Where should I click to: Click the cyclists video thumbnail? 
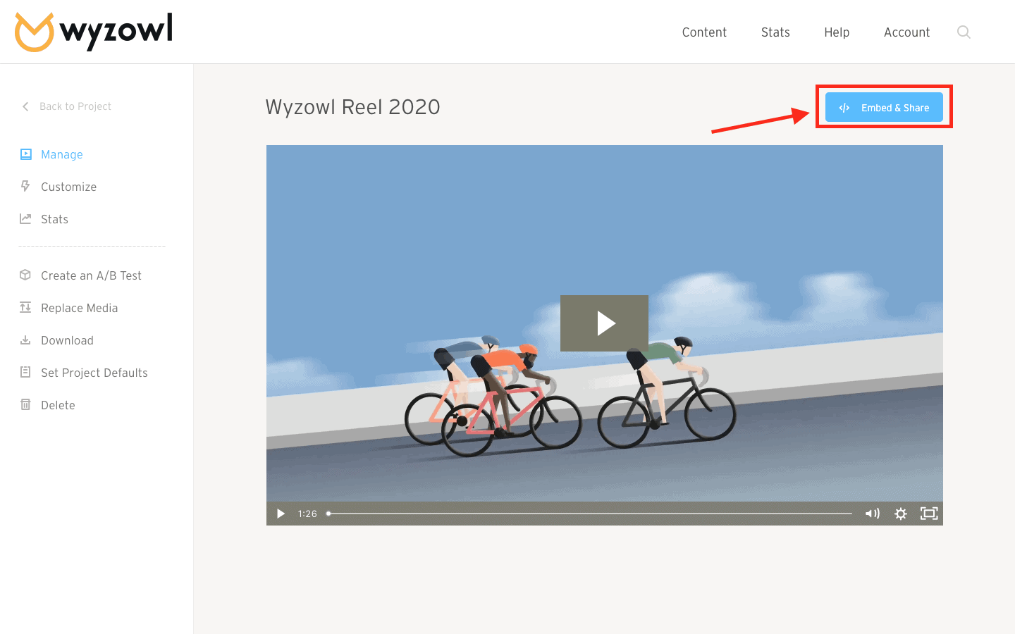604,335
